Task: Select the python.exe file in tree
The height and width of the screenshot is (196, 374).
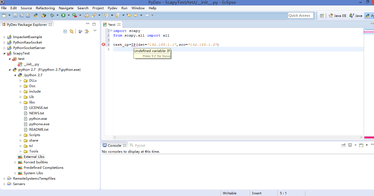Action: click(35, 119)
